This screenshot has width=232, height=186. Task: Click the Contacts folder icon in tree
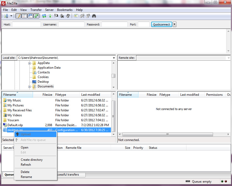(x=34, y=72)
